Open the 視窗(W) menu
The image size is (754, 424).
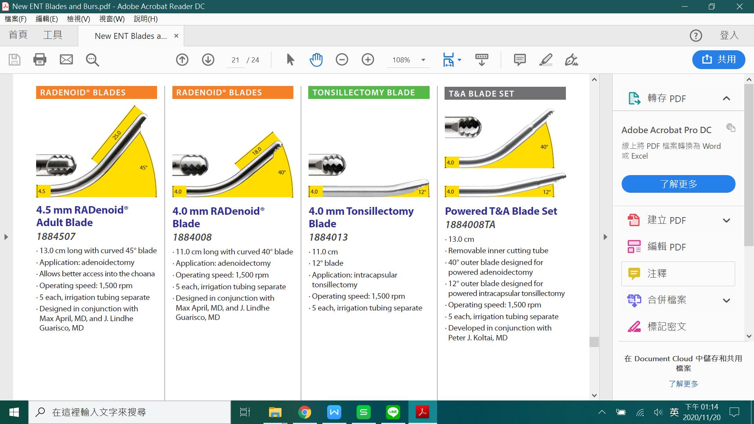pos(112,19)
